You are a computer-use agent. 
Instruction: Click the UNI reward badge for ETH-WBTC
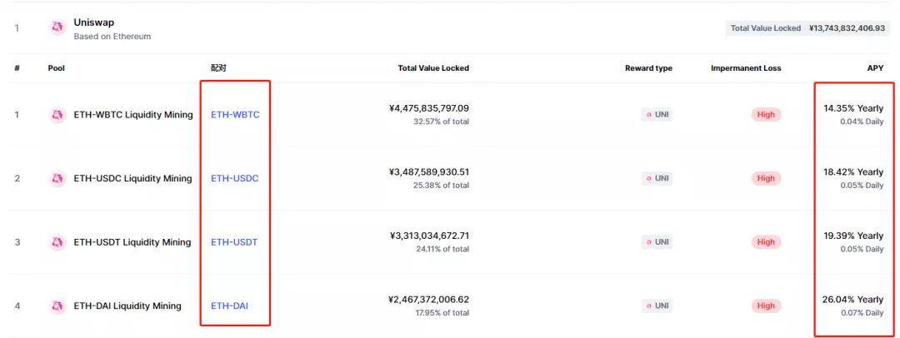tap(657, 114)
